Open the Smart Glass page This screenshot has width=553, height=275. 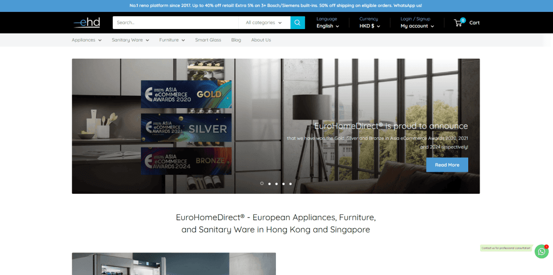click(208, 40)
